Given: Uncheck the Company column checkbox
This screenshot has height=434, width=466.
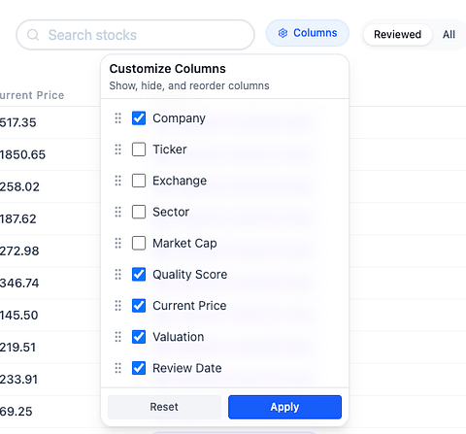Looking at the screenshot, I should (139, 118).
